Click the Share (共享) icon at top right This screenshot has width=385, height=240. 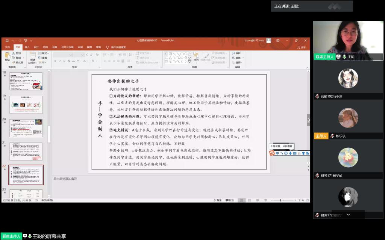[x=301, y=47]
